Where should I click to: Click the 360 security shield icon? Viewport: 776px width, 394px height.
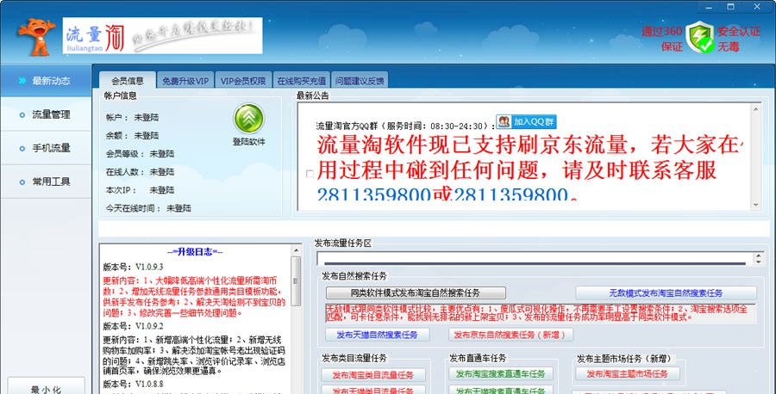tap(700, 37)
